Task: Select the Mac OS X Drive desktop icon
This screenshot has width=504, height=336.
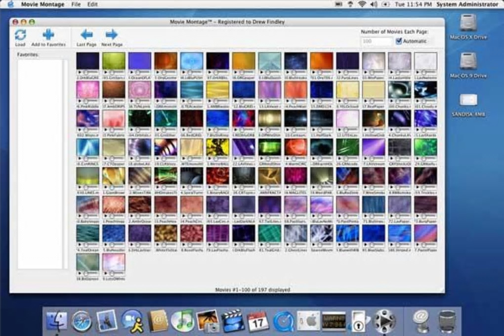Action: click(468, 23)
